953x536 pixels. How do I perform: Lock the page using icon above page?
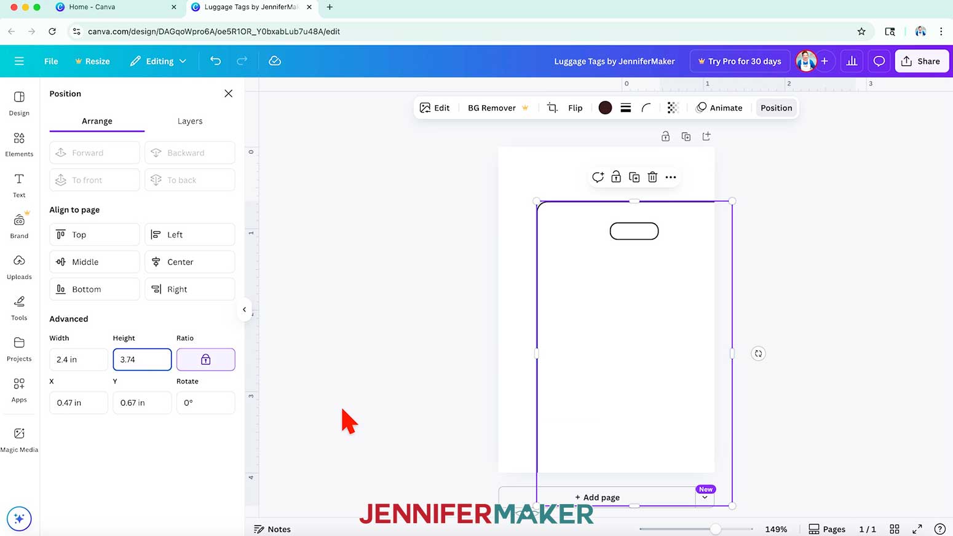point(665,136)
